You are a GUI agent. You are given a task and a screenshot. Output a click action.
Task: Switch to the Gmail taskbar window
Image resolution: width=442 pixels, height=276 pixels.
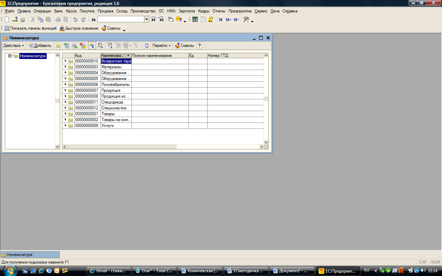109,271
